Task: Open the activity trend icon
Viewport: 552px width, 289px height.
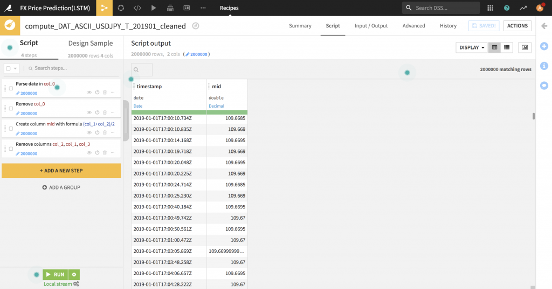Action: pyautogui.click(x=523, y=8)
